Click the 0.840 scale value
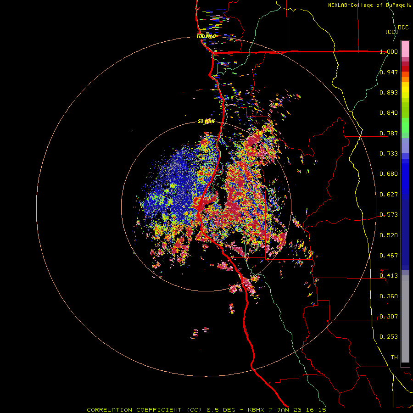The height and width of the screenshot is (413, 413). 389,113
